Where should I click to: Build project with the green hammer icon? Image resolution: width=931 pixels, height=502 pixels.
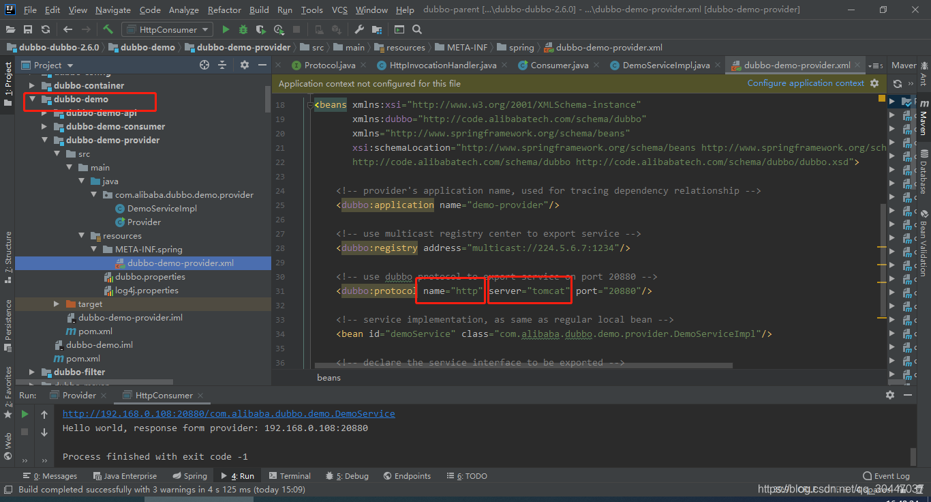(108, 29)
